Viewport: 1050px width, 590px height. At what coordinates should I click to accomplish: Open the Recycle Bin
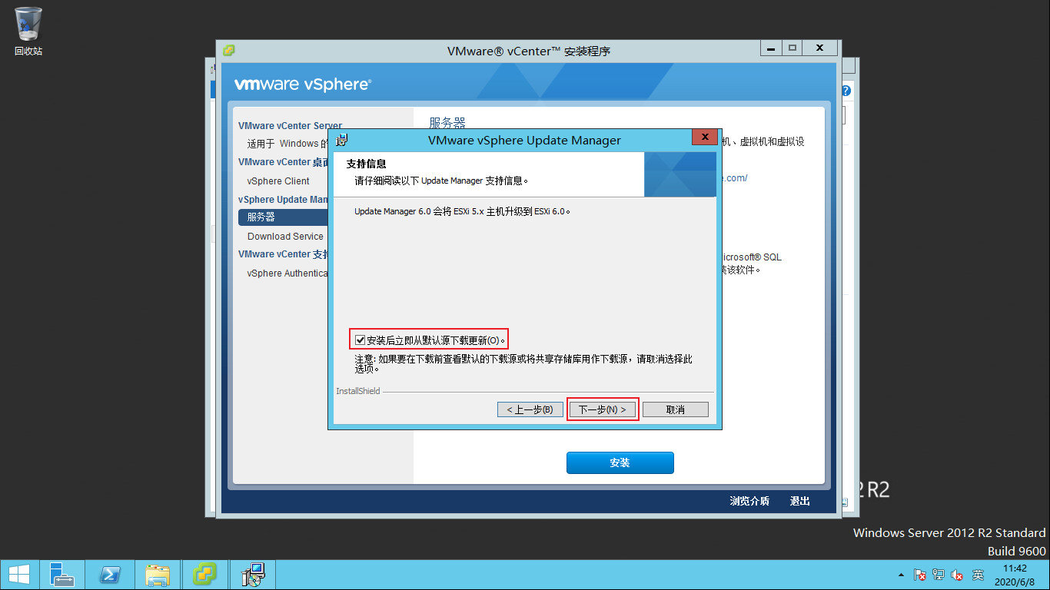[x=27, y=23]
